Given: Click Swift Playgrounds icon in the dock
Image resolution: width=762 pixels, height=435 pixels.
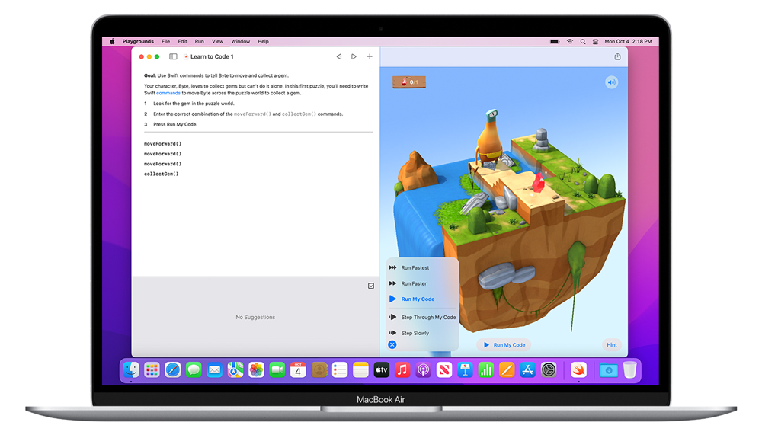Looking at the screenshot, I should point(578,370).
